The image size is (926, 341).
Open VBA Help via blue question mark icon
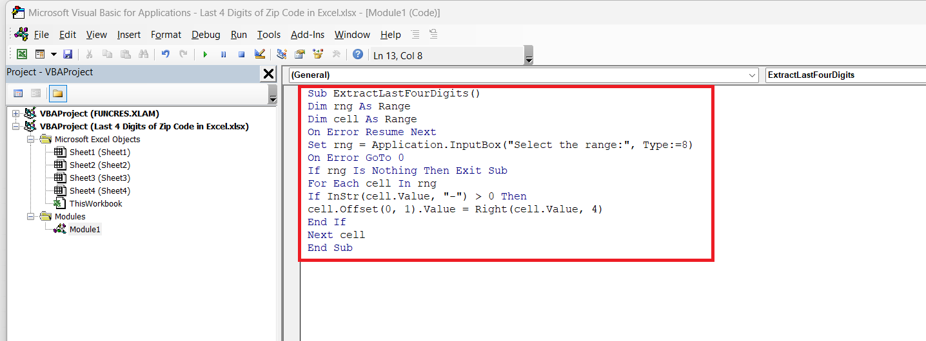click(x=357, y=55)
